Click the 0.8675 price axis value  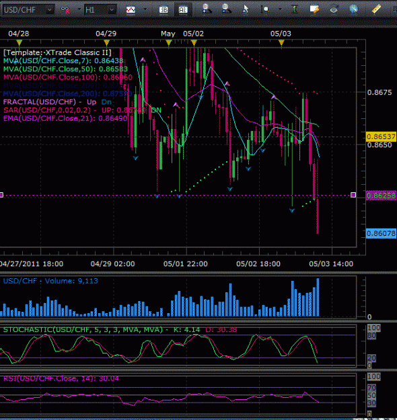(x=380, y=93)
